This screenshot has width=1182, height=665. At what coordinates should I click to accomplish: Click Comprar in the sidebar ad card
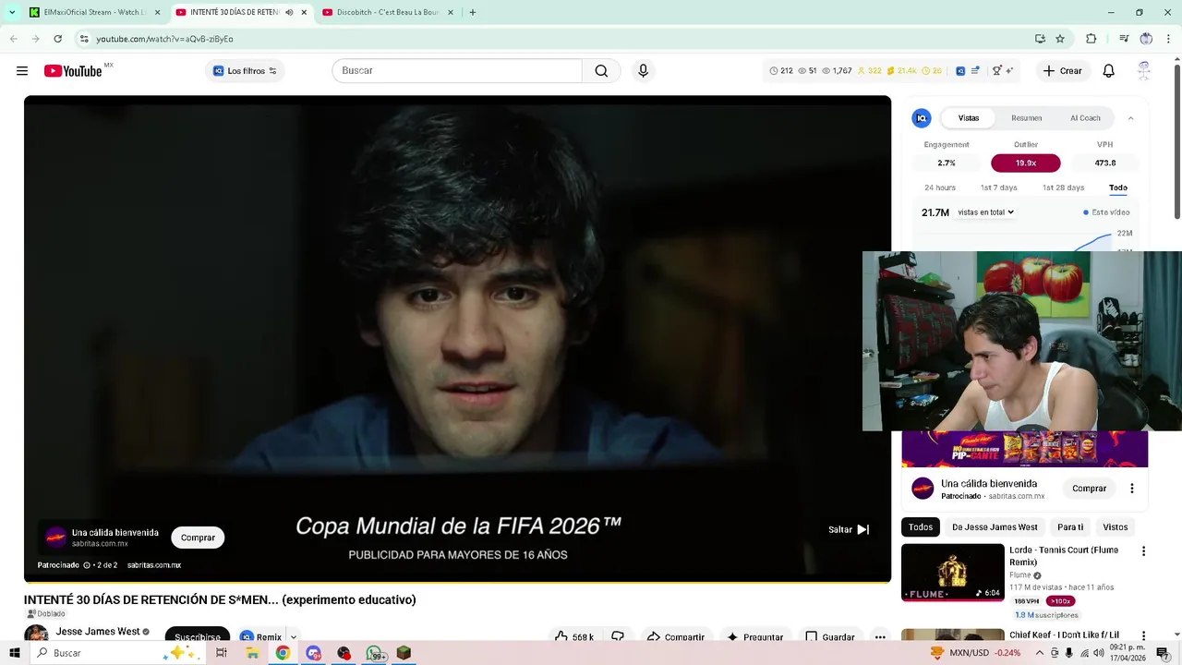tap(1089, 489)
